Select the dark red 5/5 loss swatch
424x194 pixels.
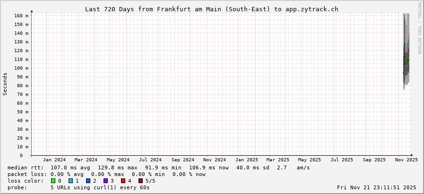click(140, 181)
